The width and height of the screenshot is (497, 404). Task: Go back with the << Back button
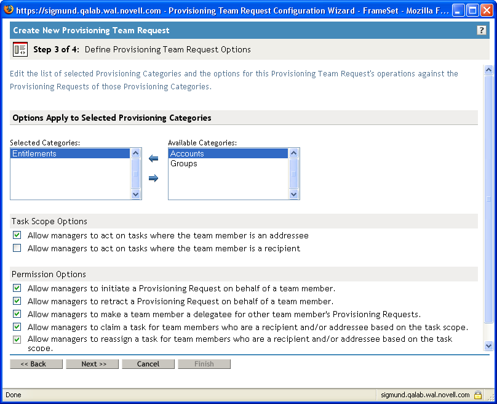point(36,364)
